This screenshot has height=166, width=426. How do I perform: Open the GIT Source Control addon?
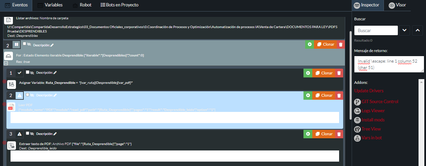coord(379,101)
